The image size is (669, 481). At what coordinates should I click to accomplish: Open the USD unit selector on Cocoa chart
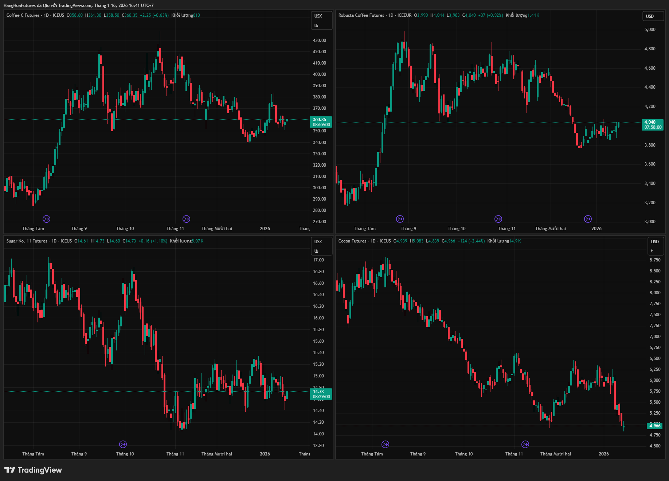pyautogui.click(x=655, y=246)
